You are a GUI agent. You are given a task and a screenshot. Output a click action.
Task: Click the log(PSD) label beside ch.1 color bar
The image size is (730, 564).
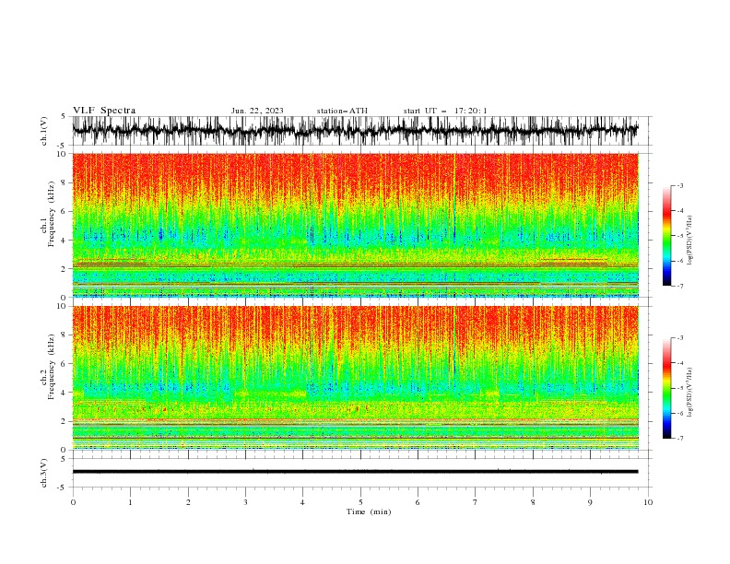pos(690,241)
